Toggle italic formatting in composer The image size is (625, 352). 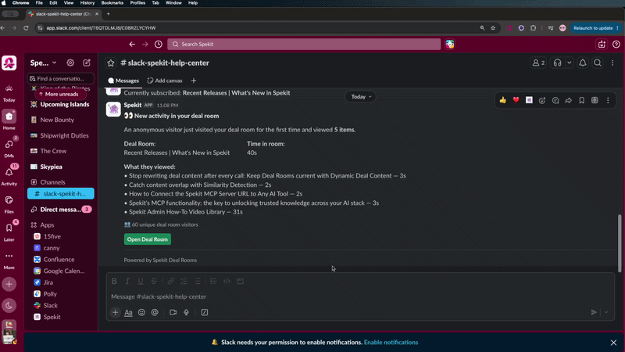(127, 282)
